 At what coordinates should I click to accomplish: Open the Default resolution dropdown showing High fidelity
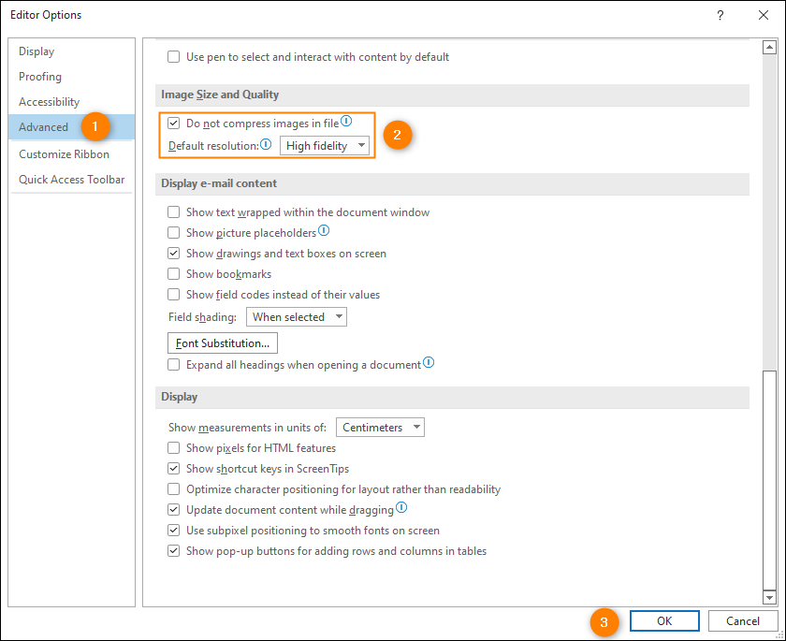325,145
